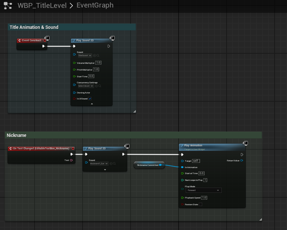Click the Nickname Committed output pin
Viewport: 287px width, 230px height.
pyautogui.click(x=160, y=165)
